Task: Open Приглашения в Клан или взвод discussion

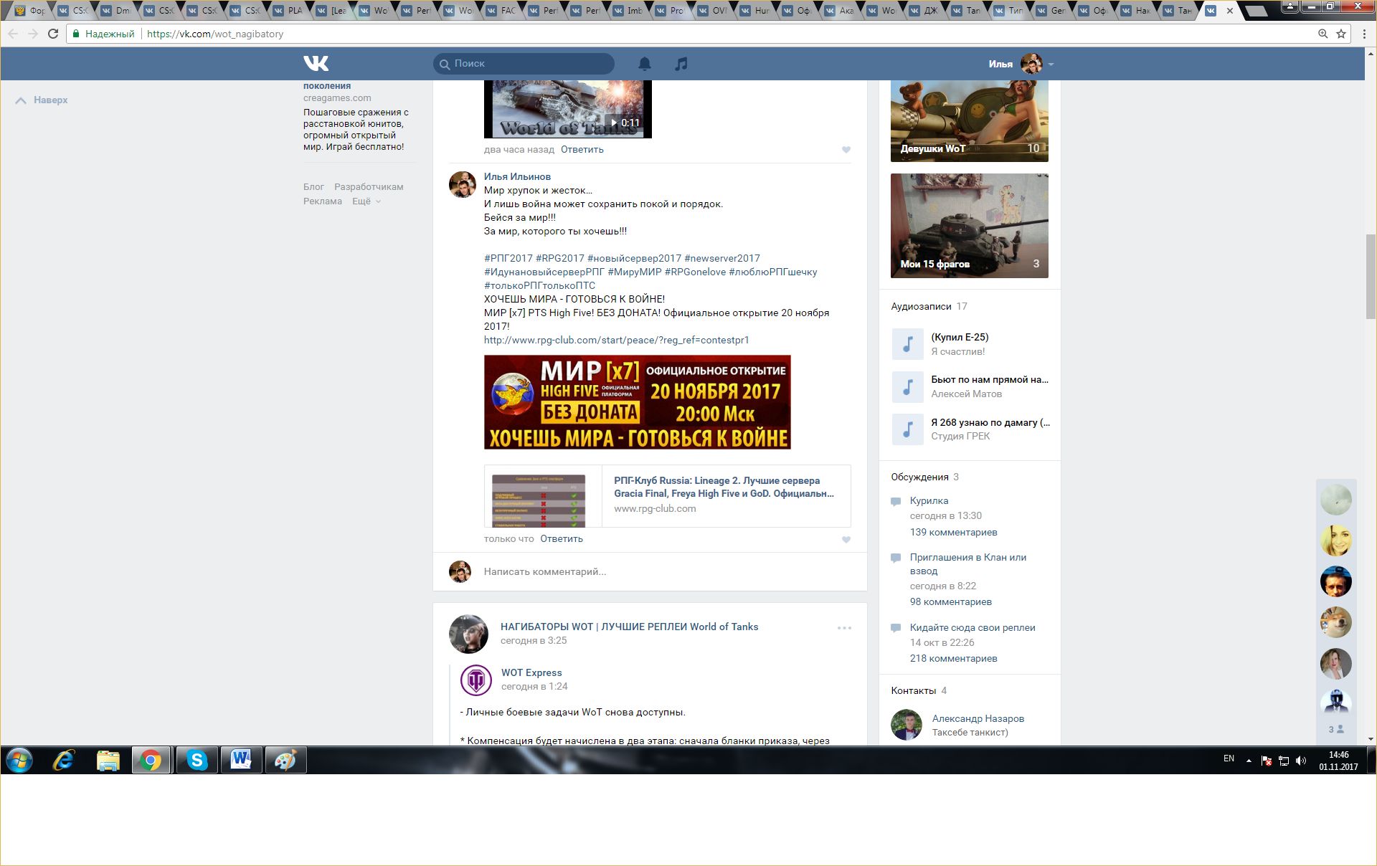Action: (968, 563)
